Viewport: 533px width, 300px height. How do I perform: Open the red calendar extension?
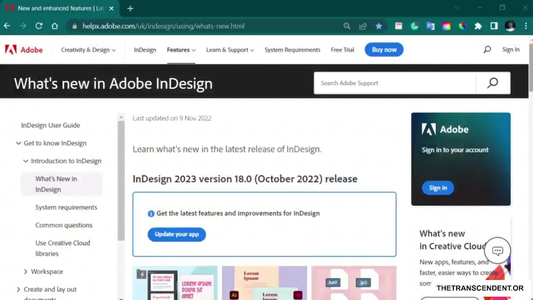[399, 26]
